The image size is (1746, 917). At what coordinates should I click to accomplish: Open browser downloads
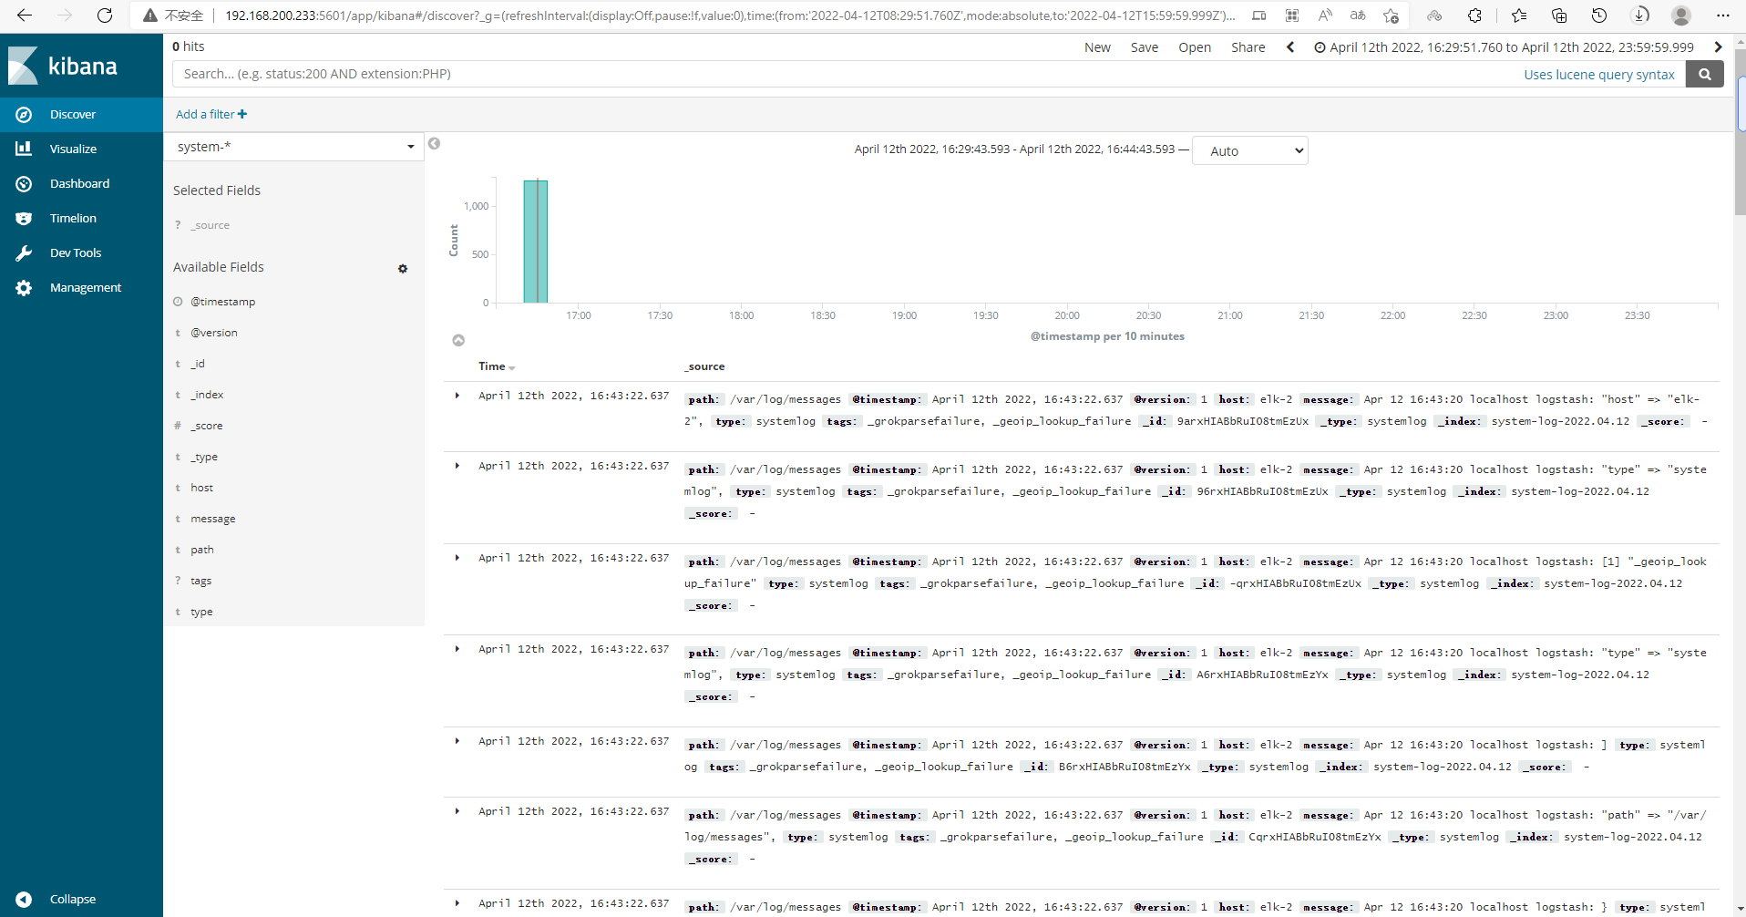click(x=1639, y=15)
